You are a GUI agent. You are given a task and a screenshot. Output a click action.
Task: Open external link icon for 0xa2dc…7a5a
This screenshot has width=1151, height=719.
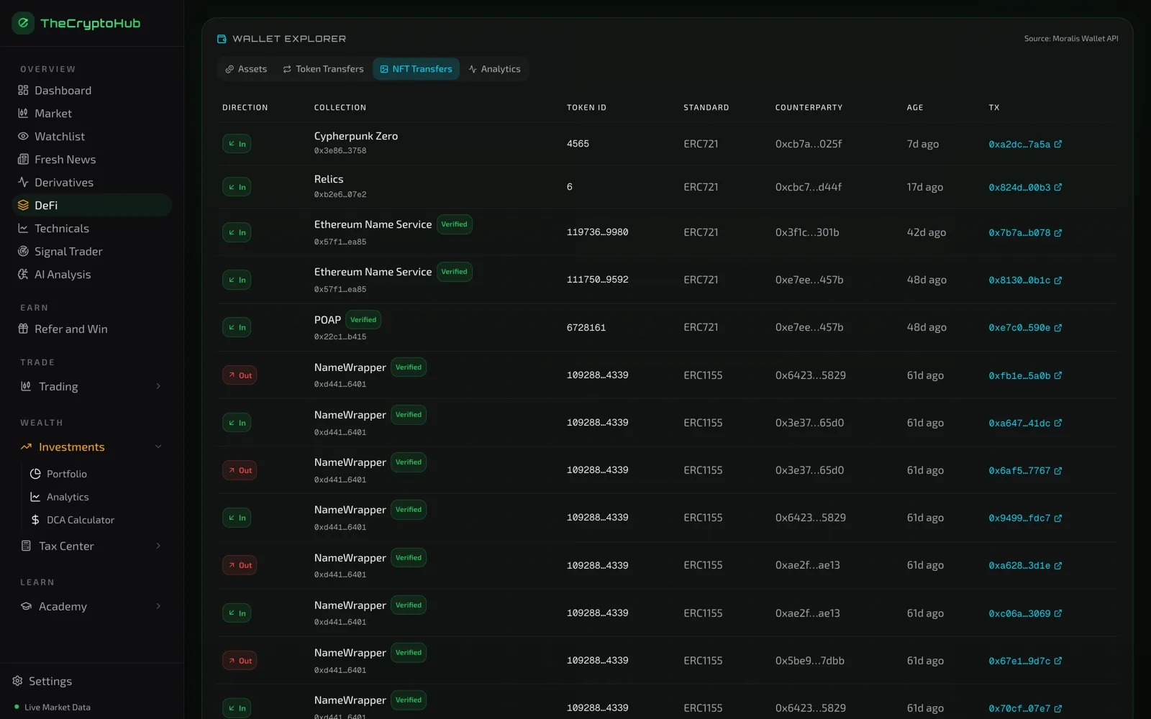coord(1058,144)
